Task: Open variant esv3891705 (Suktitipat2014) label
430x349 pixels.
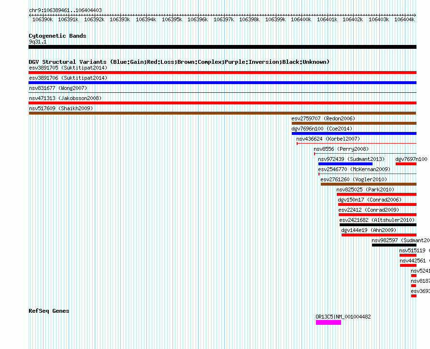Action: coord(68,68)
